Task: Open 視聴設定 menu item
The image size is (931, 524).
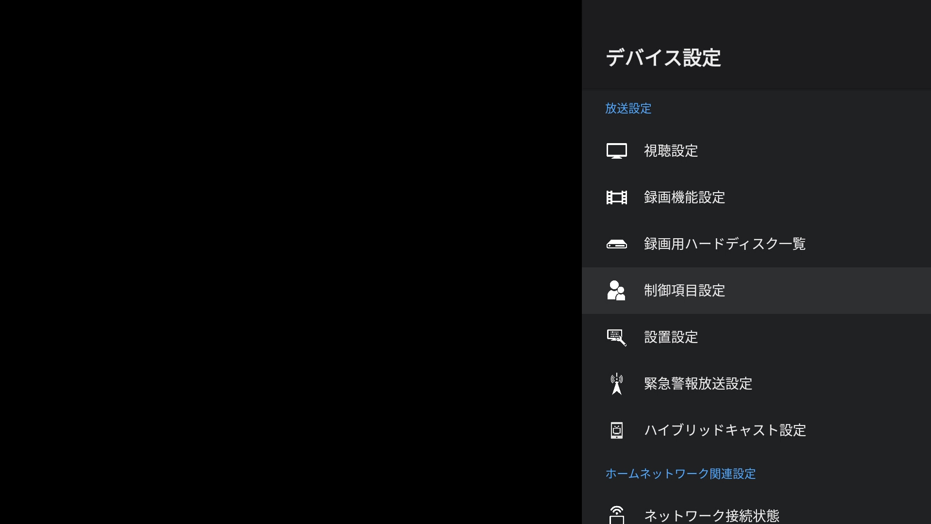Action: click(x=671, y=151)
